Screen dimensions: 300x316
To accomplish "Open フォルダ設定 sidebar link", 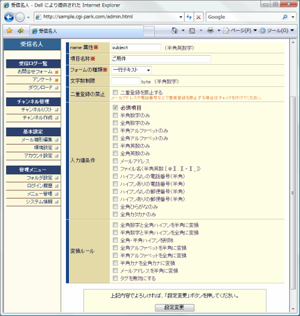I will [40, 177].
